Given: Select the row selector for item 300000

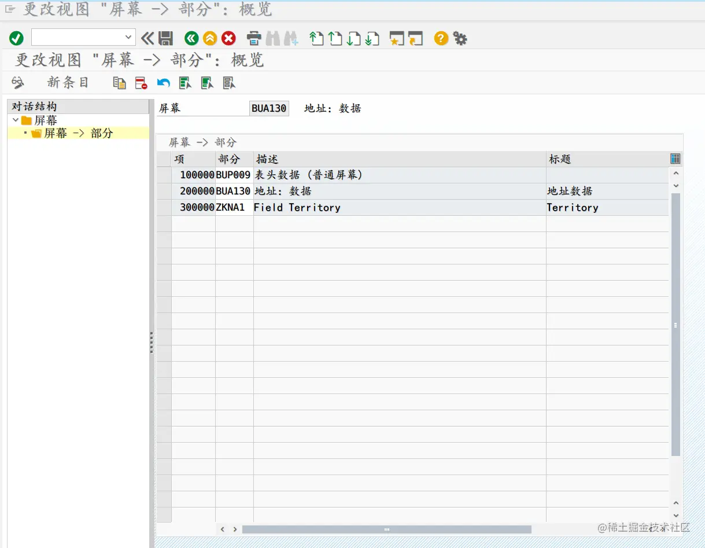Looking at the screenshot, I should click(164, 208).
